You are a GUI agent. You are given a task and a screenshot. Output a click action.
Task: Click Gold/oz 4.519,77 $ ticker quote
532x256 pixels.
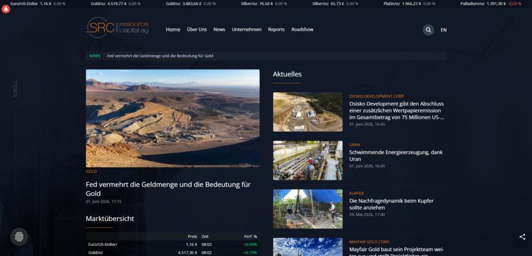point(116,4)
